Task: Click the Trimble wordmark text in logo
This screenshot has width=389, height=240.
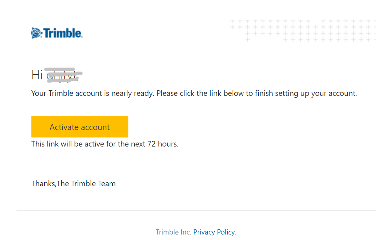Action: coord(63,33)
